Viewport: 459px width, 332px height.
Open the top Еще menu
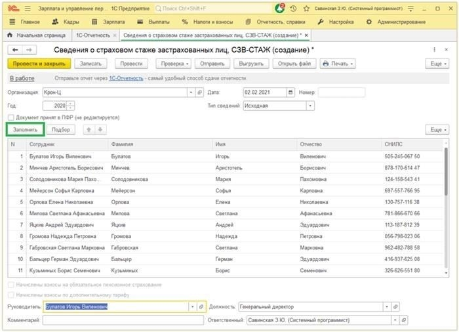coord(437,64)
